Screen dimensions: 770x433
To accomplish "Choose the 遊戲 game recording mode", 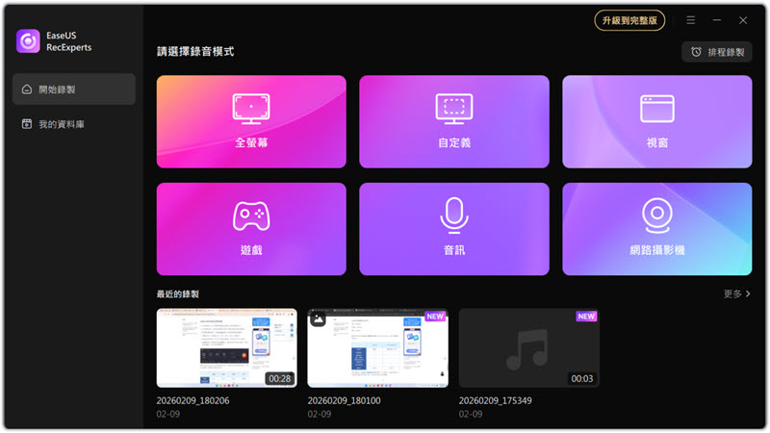I will pyautogui.click(x=251, y=229).
